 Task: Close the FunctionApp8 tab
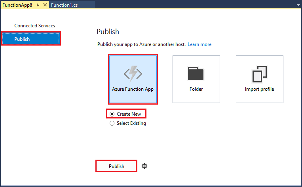pos(45,5)
